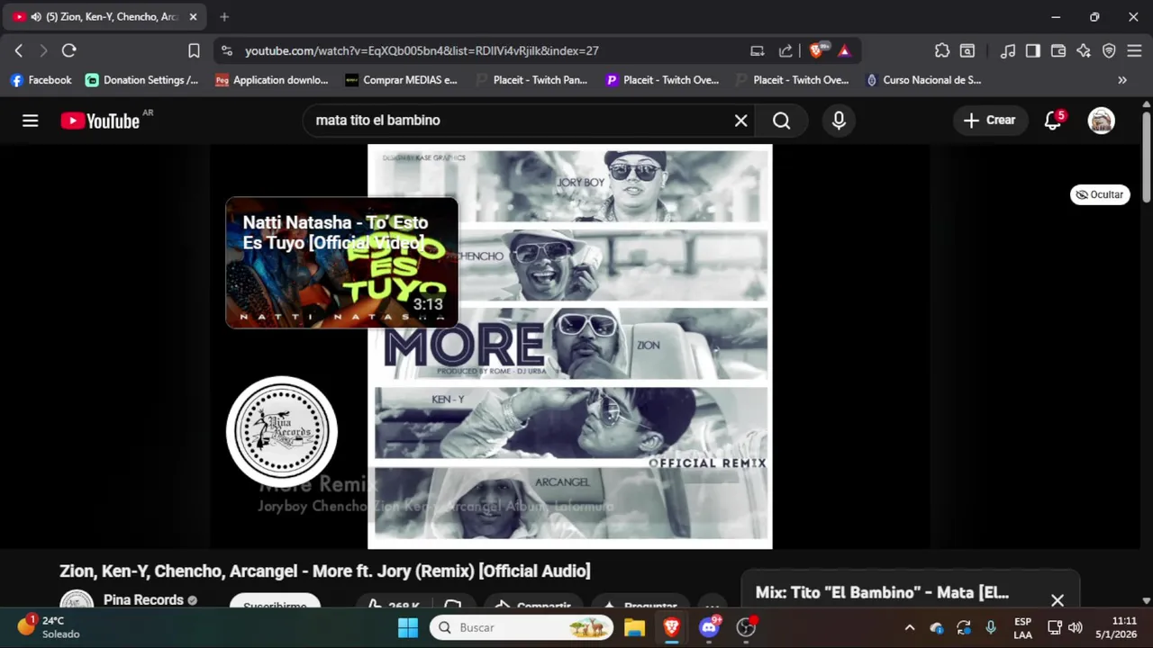Open Application download bookmark
1153x648 pixels.
(x=272, y=80)
